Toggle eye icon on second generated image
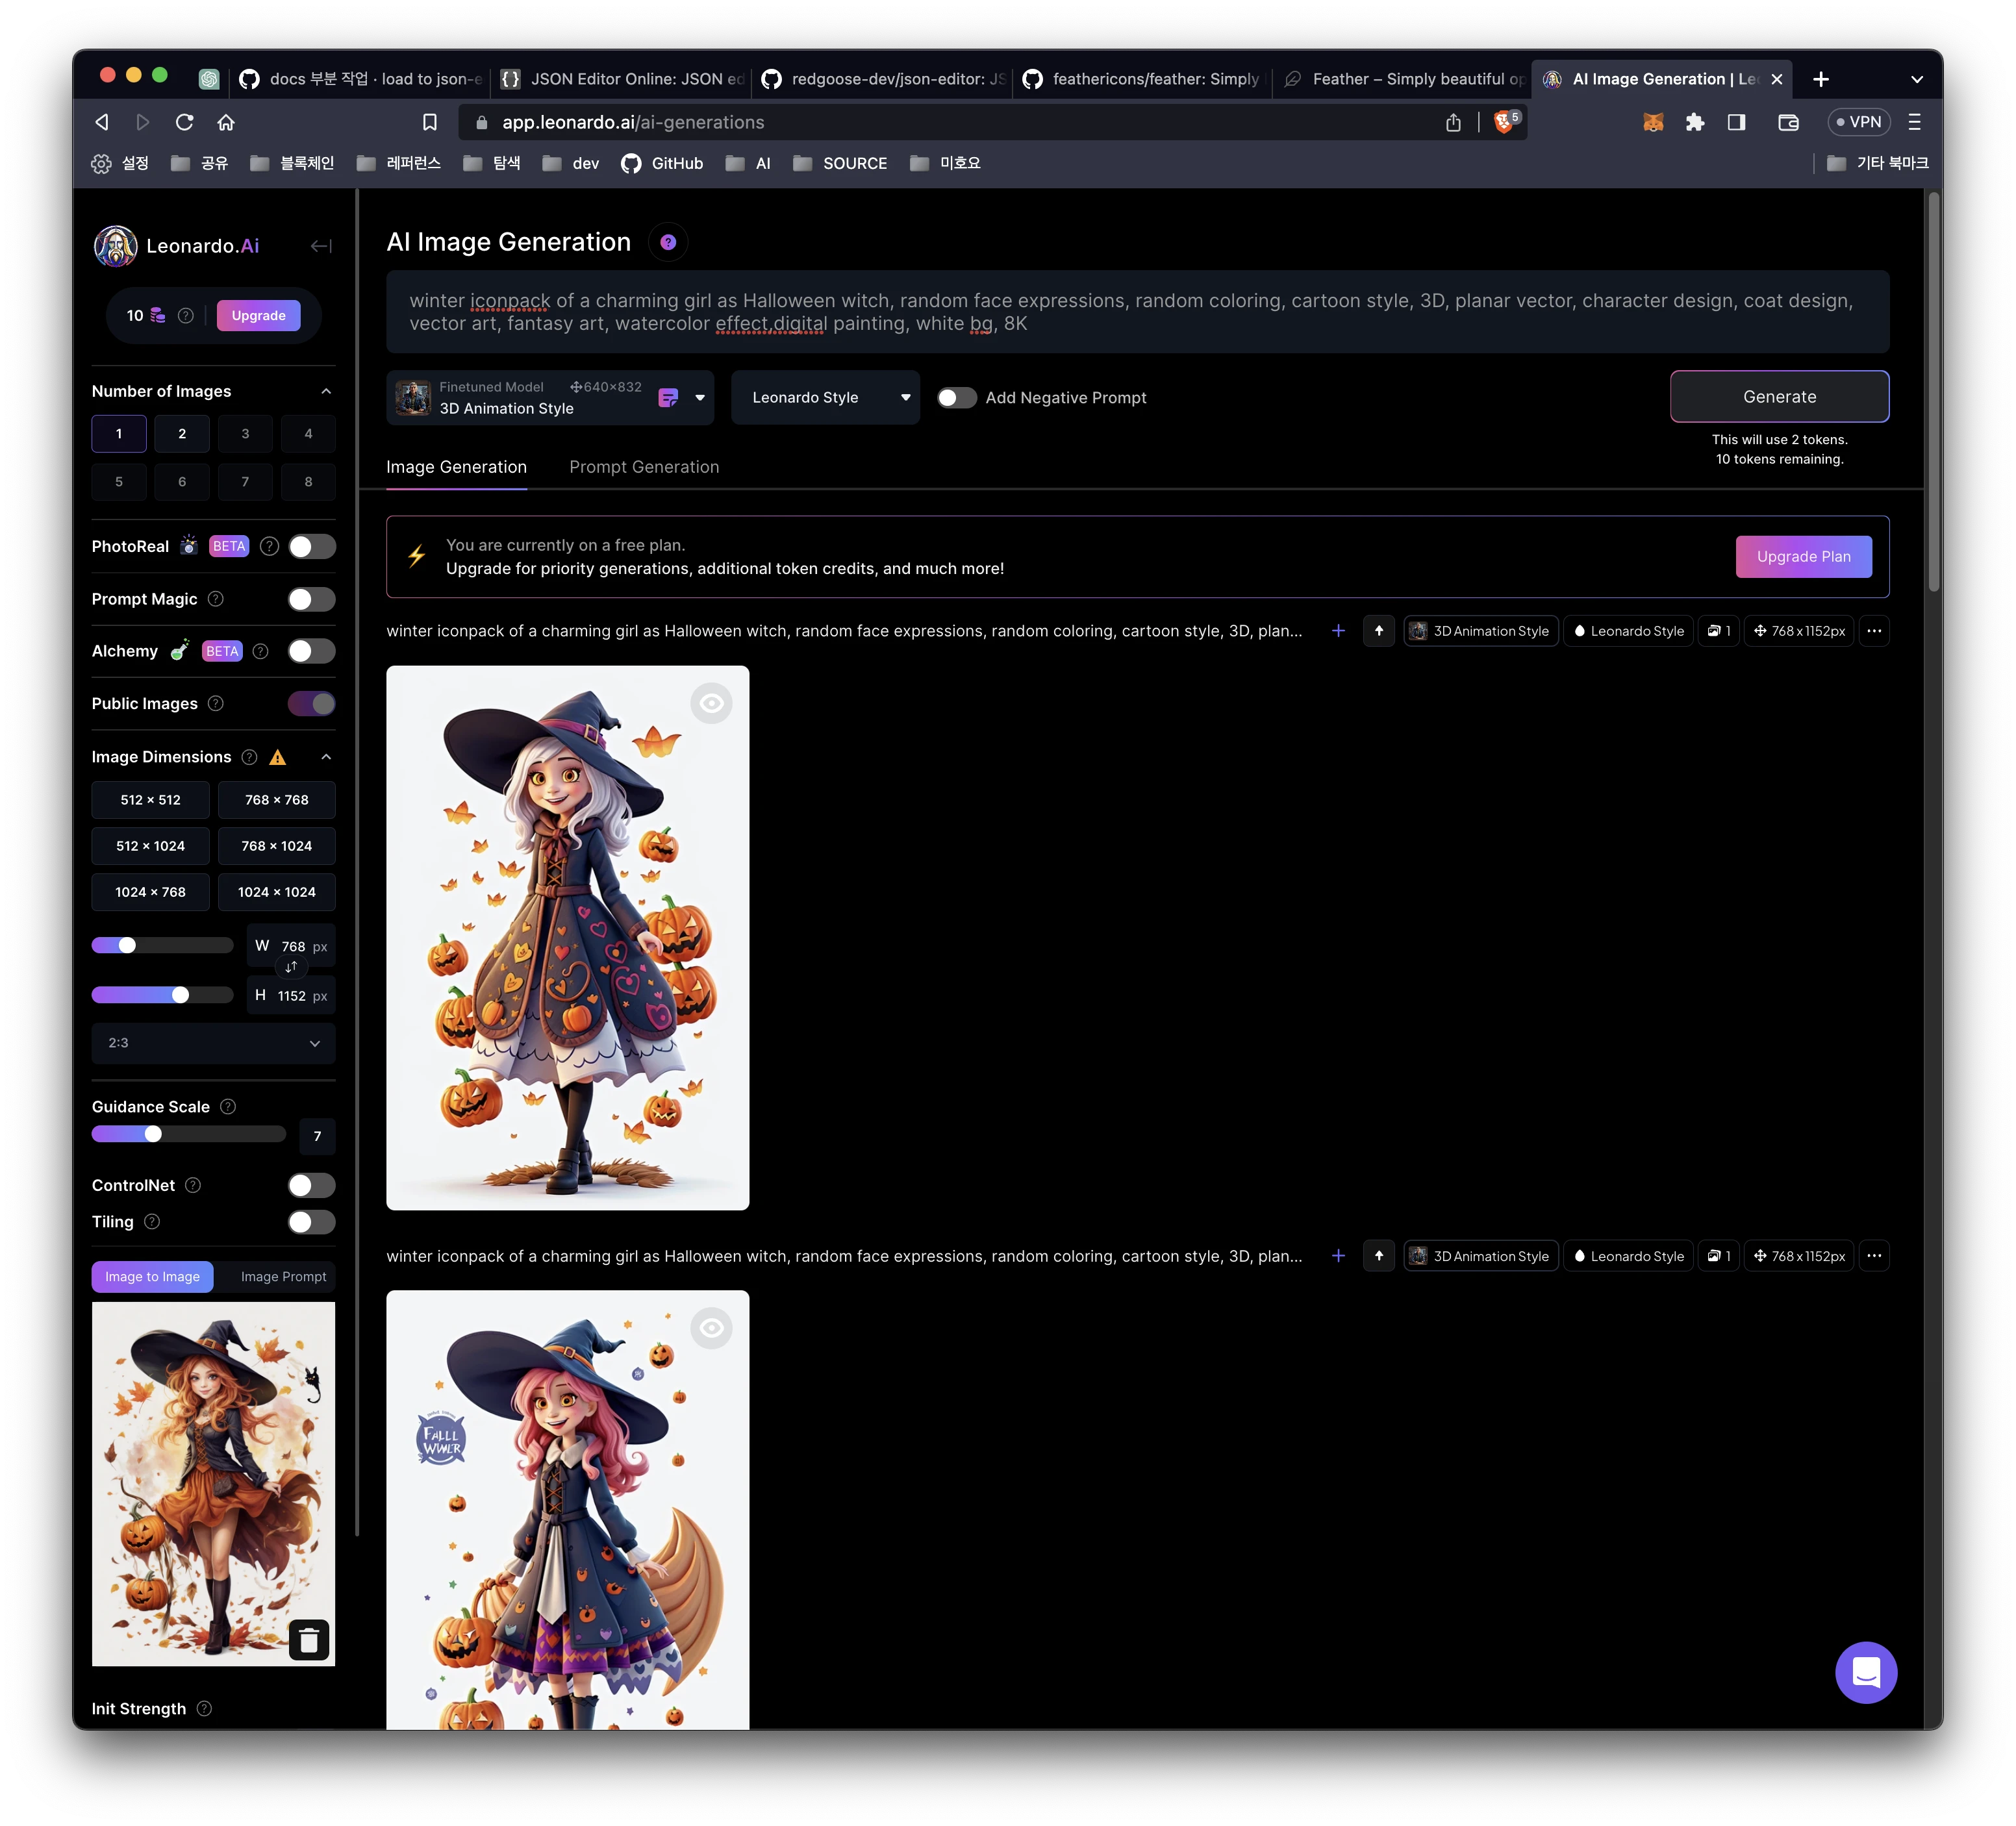This screenshot has width=2016, height=1826. pyautogui.click(x=712, y=1328)
